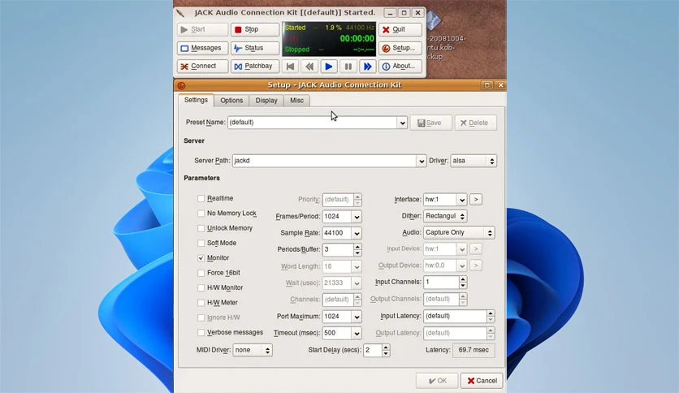Uncheck the Monitor checkbox
This screenshot has width=679, height=393.
201,258
